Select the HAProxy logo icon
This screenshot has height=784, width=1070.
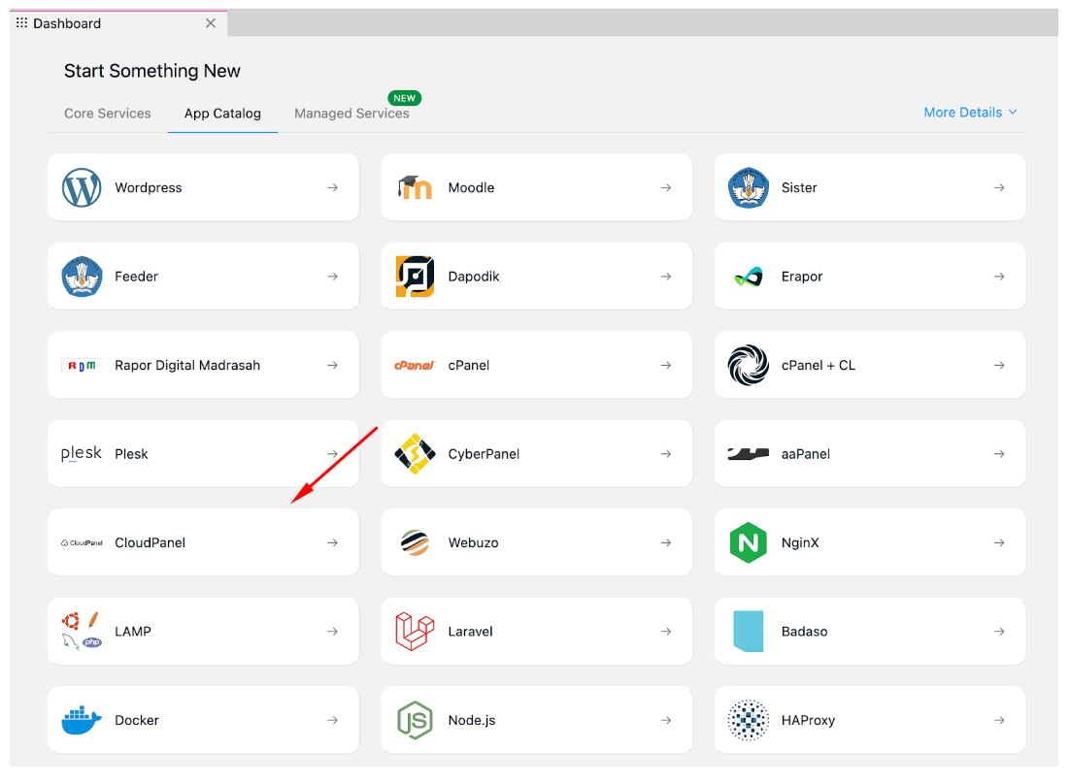tap(748, 719)
